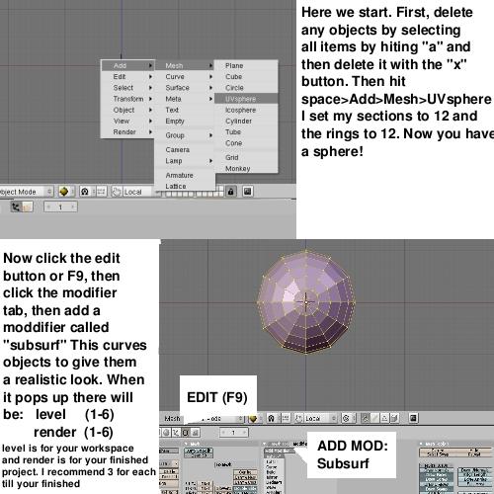Enable vertex select mode in lower header
The height and width of the screenshot is (494, 494).
[366, 418]
